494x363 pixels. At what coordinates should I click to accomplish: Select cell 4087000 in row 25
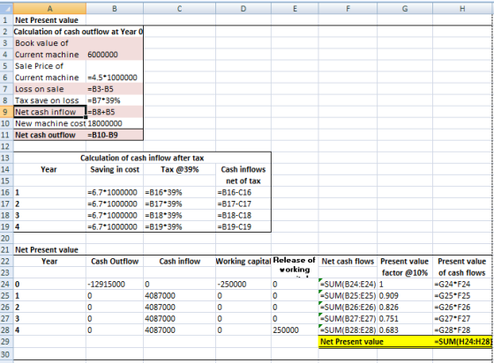pyautogui.click(x=180, y=296)
